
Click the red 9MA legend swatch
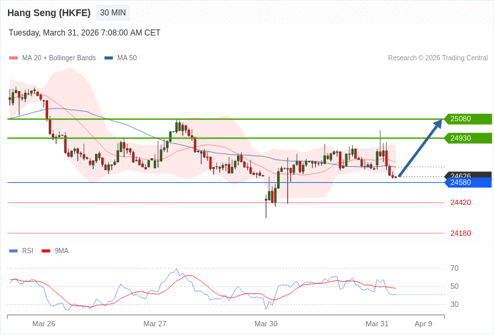[46, 251]
